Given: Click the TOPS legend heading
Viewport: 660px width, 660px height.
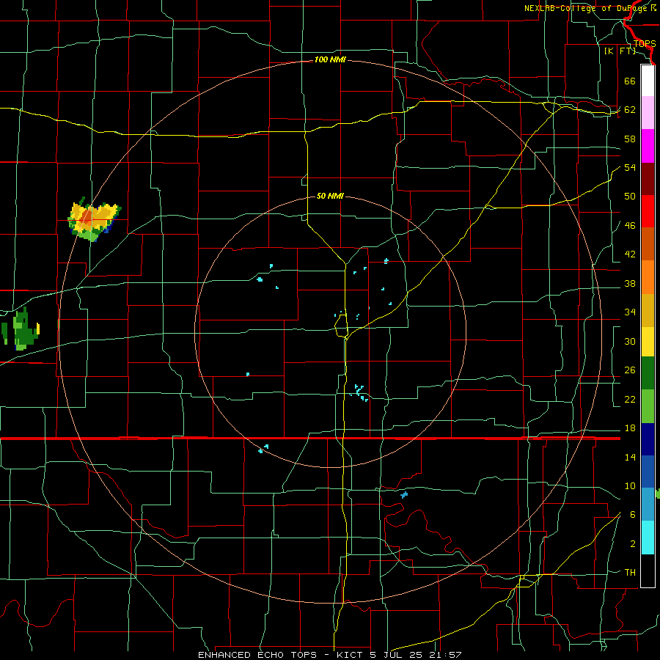Looking at the screenshot, I should 645,44.
